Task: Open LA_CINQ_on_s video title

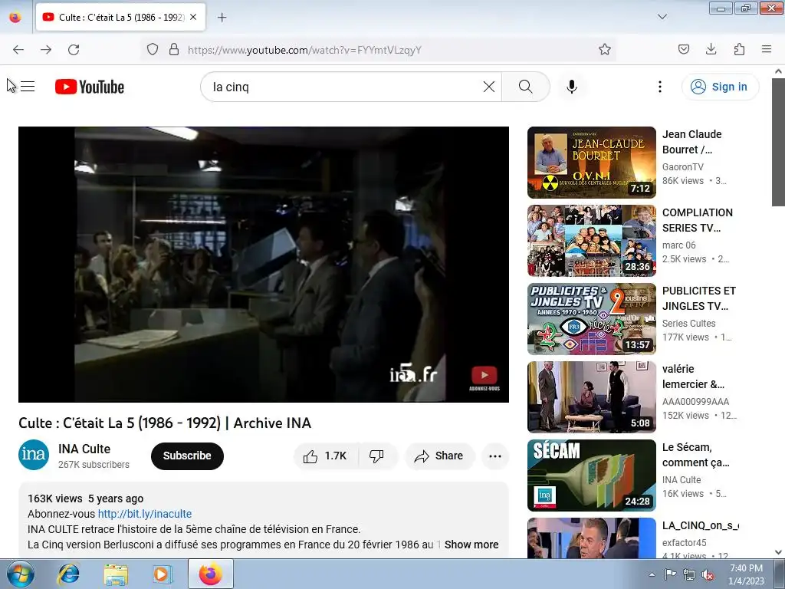Action: [x=701, y=525]
